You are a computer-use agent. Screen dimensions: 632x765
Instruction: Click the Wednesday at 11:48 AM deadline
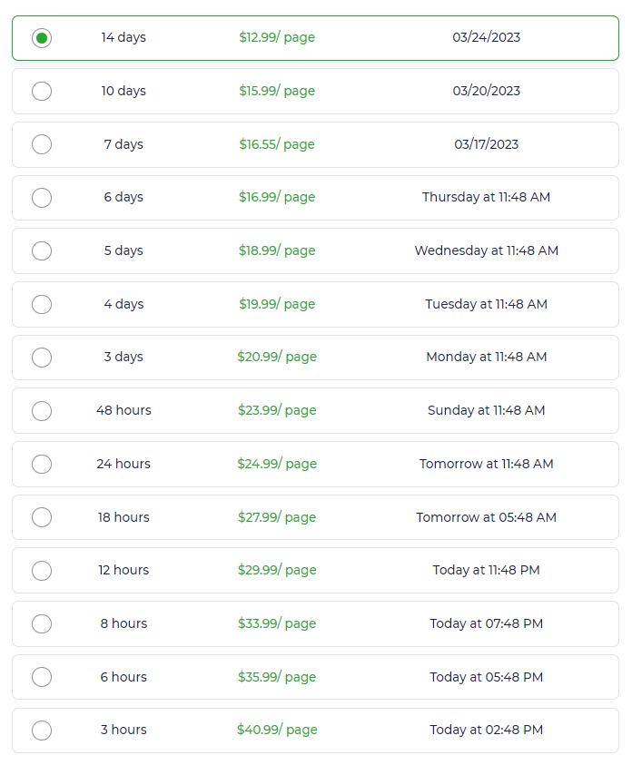pos(486,250)
